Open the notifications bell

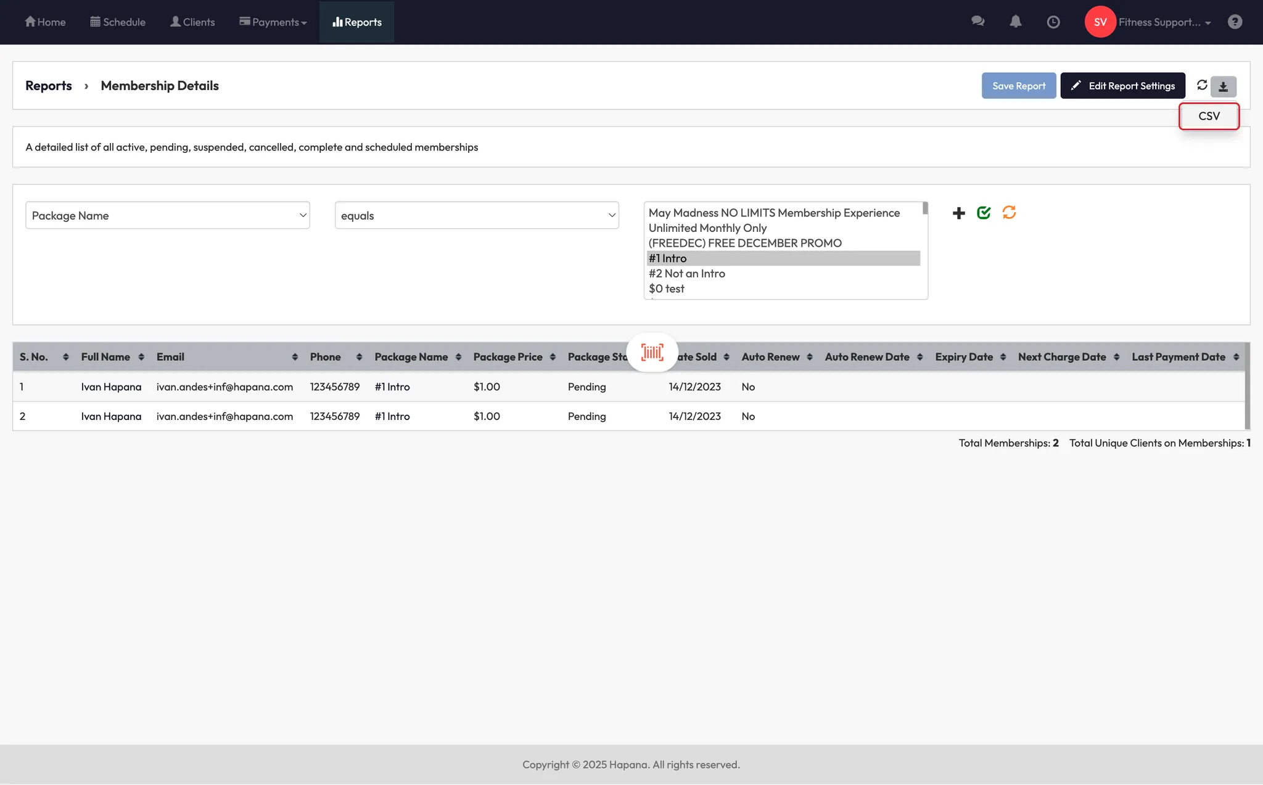pyautogui.click(x=1015, y=22)
